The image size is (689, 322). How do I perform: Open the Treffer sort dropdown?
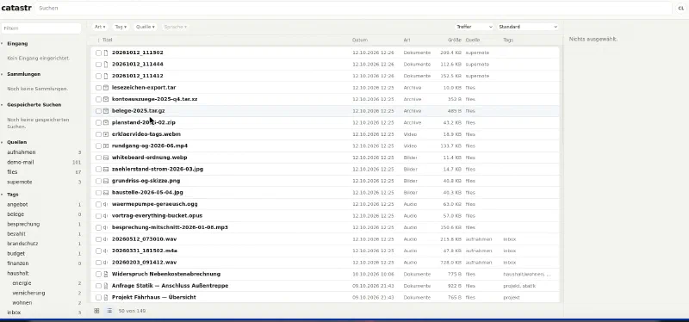point(474,27)
